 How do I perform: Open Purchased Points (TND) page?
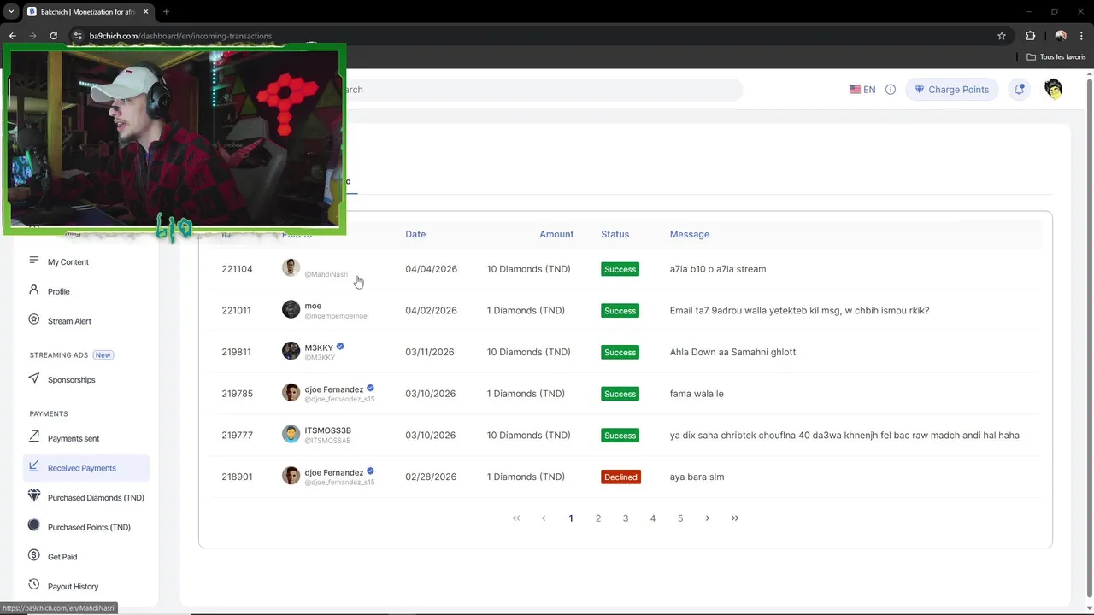coord(89,528)
